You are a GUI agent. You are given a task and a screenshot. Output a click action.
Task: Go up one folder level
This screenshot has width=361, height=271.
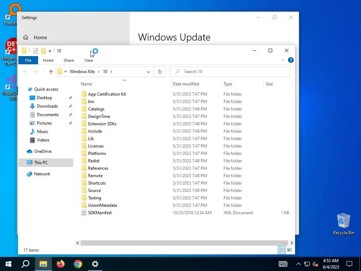[51, 72]
